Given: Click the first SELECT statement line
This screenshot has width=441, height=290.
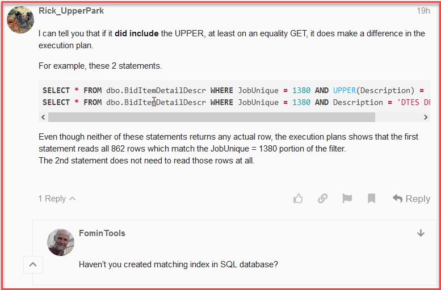Looking at the screenshot, I should (227, 90).
